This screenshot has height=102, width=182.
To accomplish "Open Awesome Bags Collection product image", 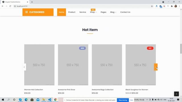I will pyautogui.click(x=107, y=65).
